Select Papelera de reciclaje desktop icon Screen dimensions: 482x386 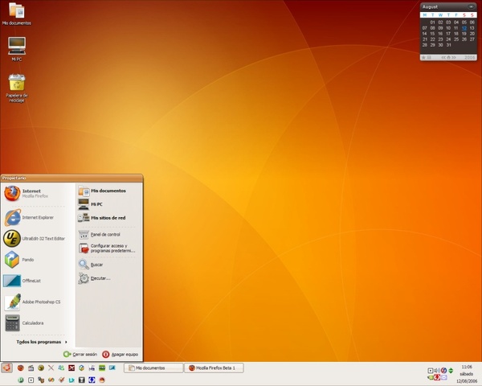pos(17,88)
